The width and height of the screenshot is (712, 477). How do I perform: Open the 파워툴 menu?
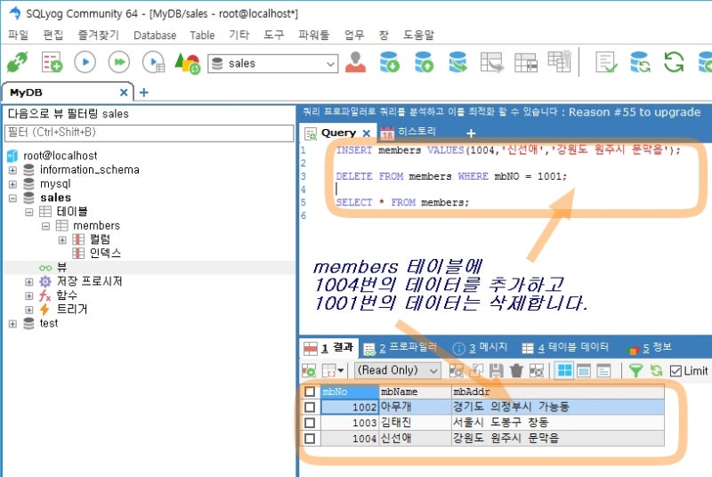pos(313,35)
